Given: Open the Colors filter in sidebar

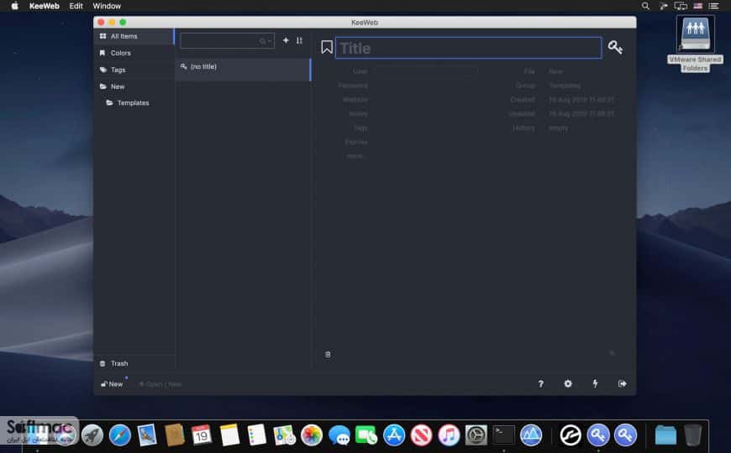Looking at the screenshot, I should pos(134,53).
